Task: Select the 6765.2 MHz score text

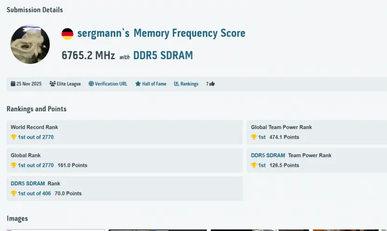Action: pos(88,55)
